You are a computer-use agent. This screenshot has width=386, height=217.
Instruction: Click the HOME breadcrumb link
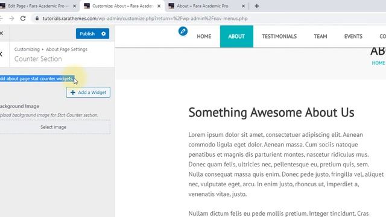pos(378,63)
